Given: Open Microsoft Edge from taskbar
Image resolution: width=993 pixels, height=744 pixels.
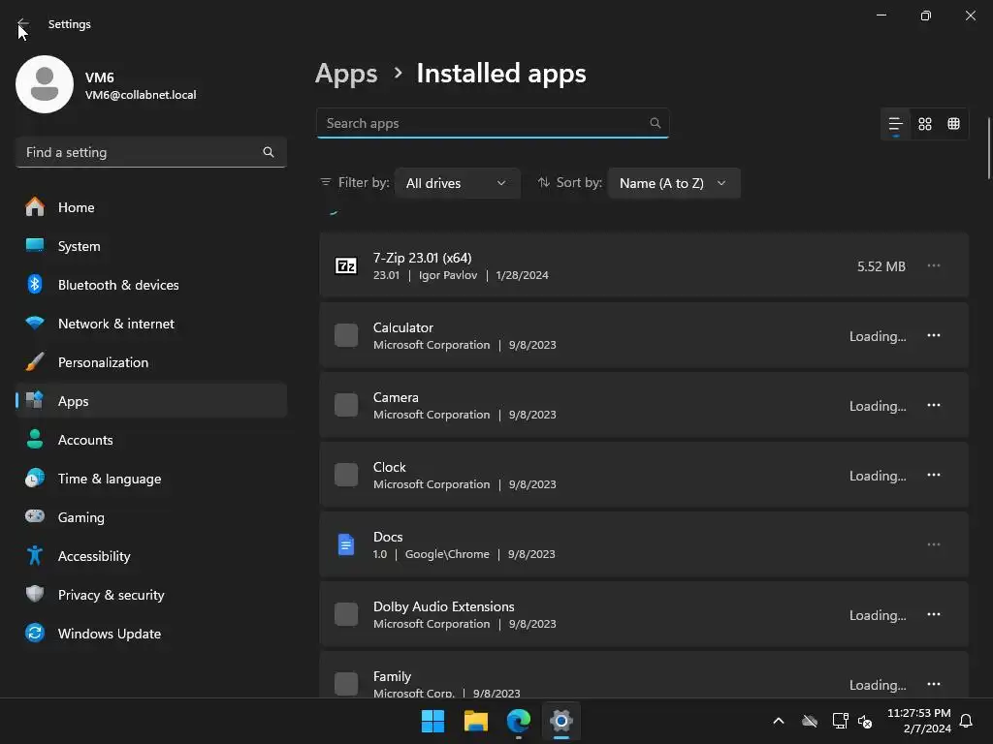Looking at the screenshot, I should click(519, 721).
